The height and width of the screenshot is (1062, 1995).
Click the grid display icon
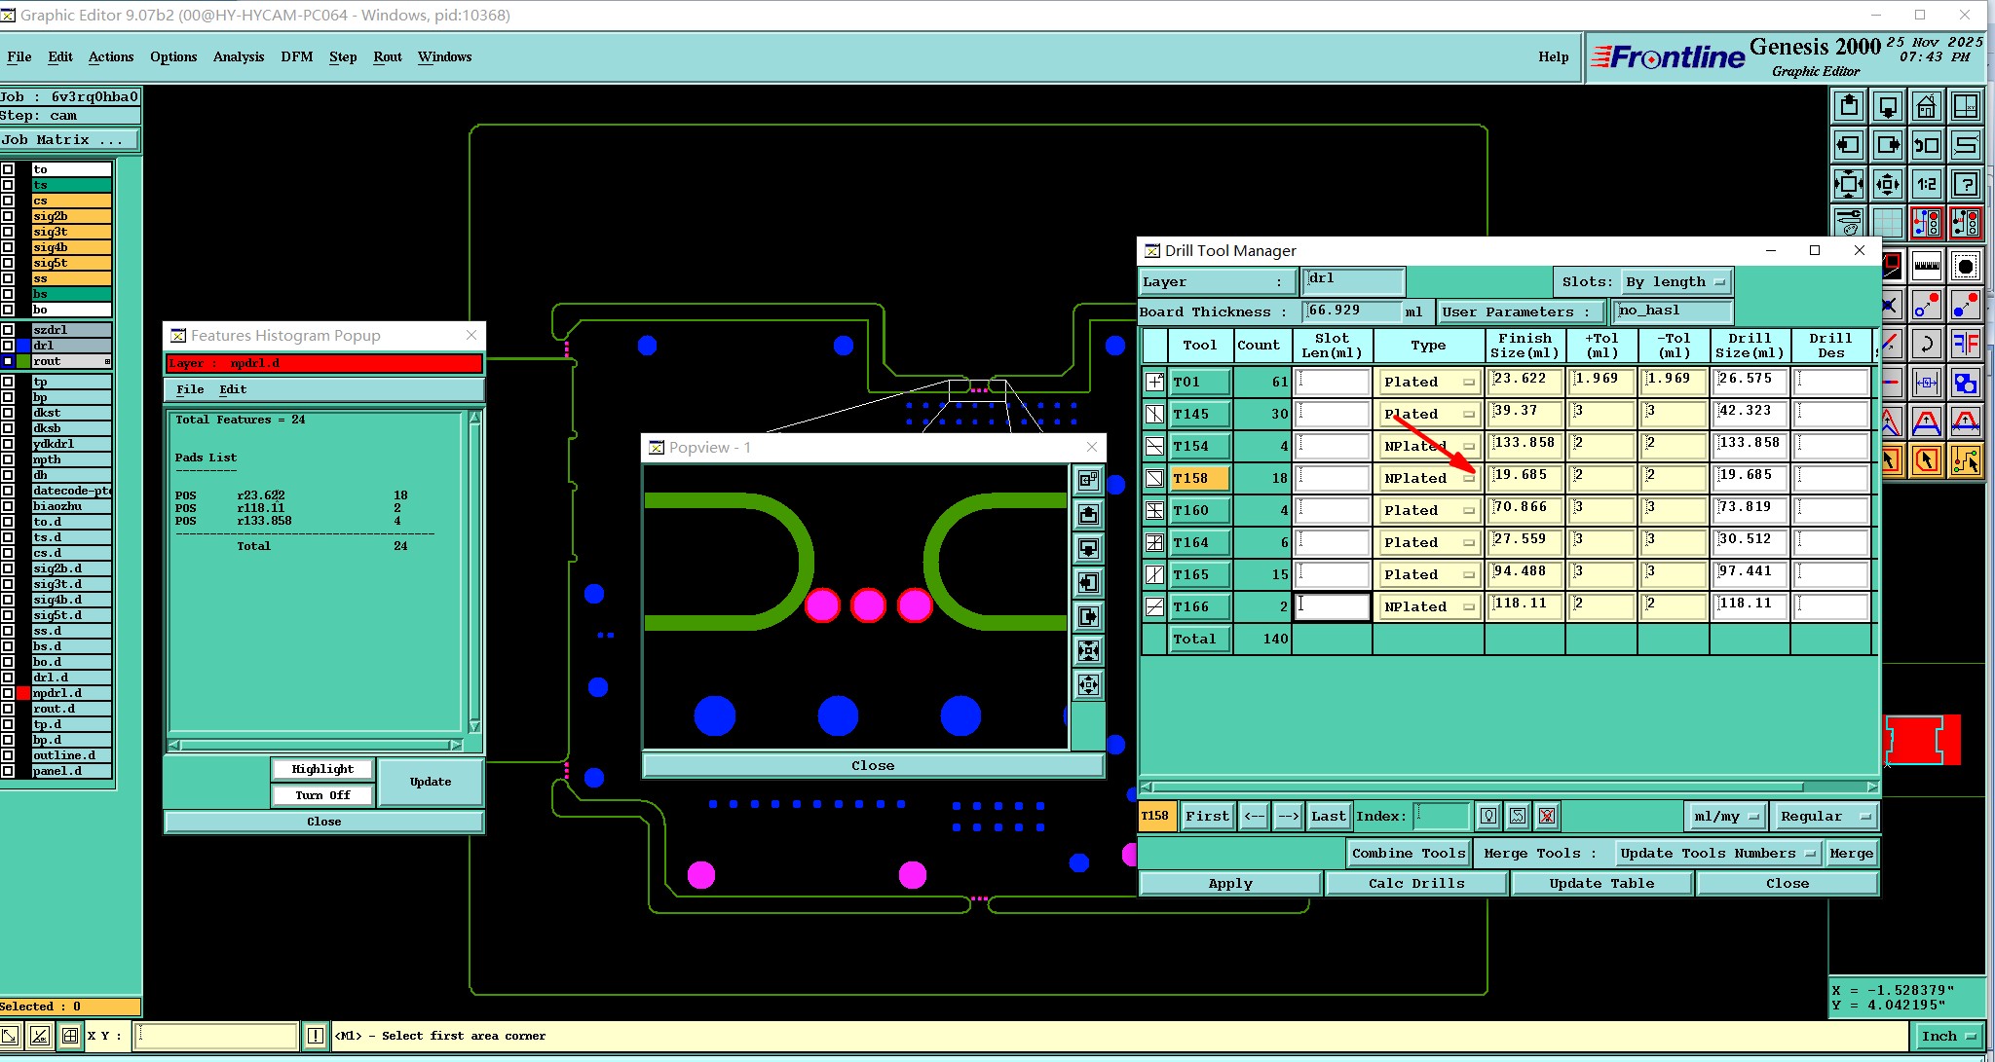[x=1887, y=223]
